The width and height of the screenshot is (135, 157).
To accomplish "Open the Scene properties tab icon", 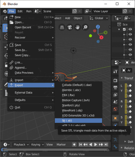I will coord(115,102).
